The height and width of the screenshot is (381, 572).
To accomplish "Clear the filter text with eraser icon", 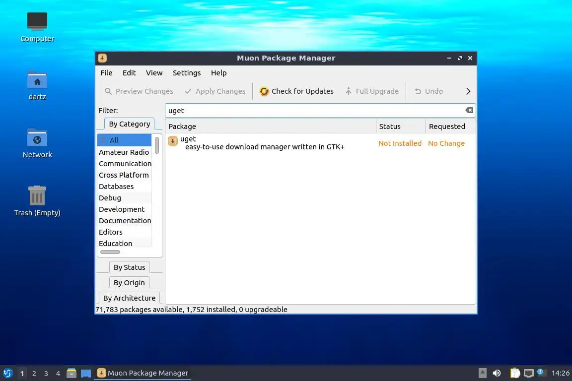I will [469, 110].
